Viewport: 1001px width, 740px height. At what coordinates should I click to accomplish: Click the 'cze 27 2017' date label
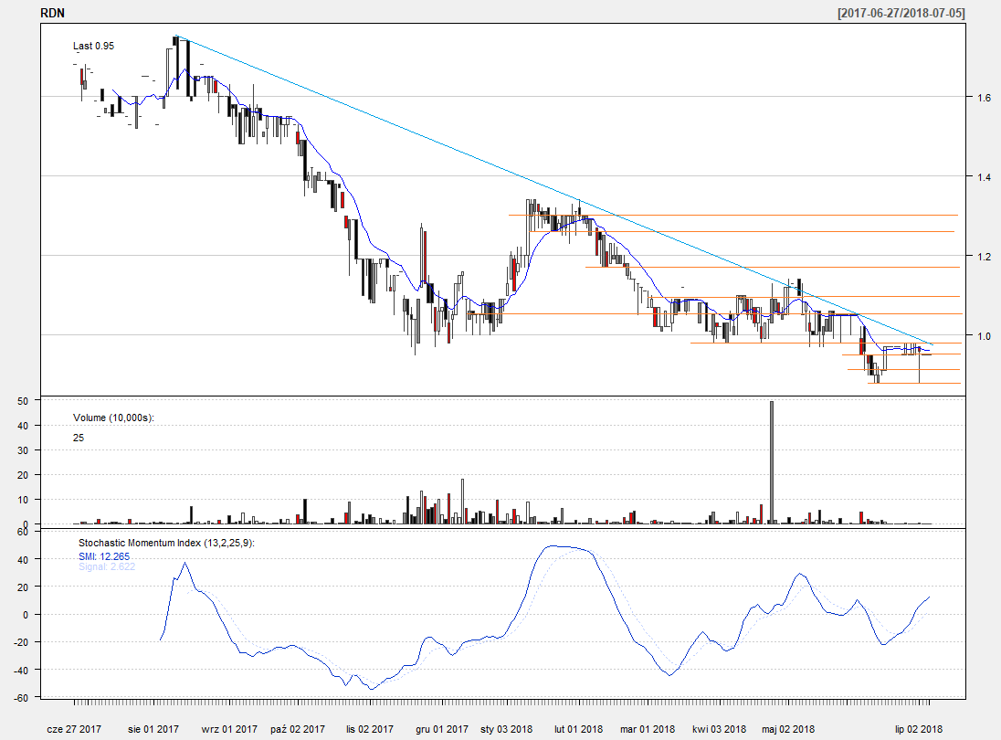[x=74, y=729]
